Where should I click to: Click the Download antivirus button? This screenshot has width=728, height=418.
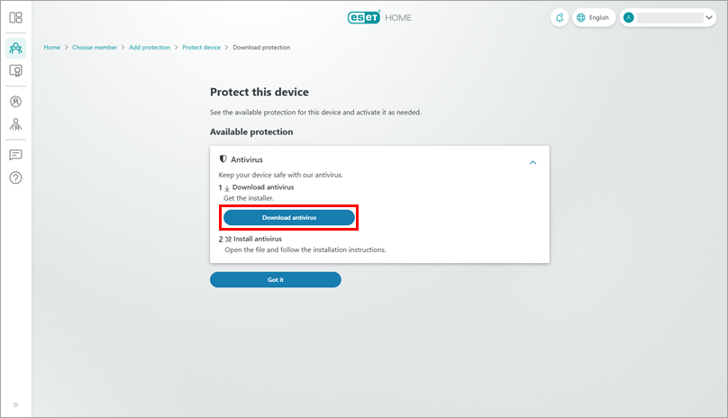289,217
